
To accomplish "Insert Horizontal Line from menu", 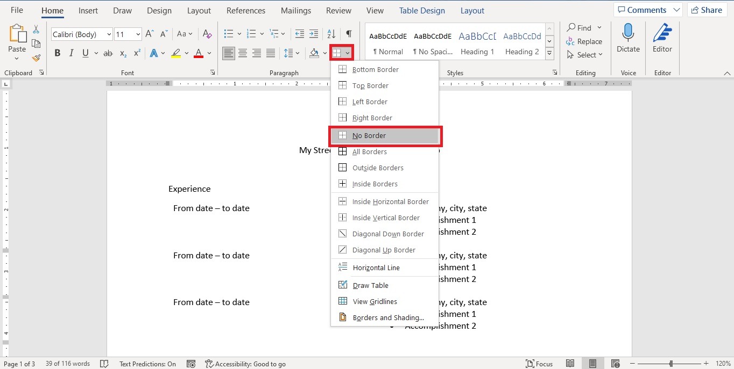I will coord(385,267).
